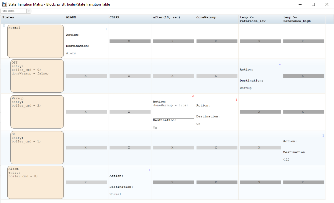Screen dimensions: 334x203
Task: Click the State Transition Matrix title bar icon
Action: click(x=4, y=4)
